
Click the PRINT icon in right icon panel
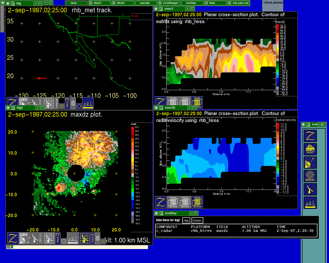point(310,149)
